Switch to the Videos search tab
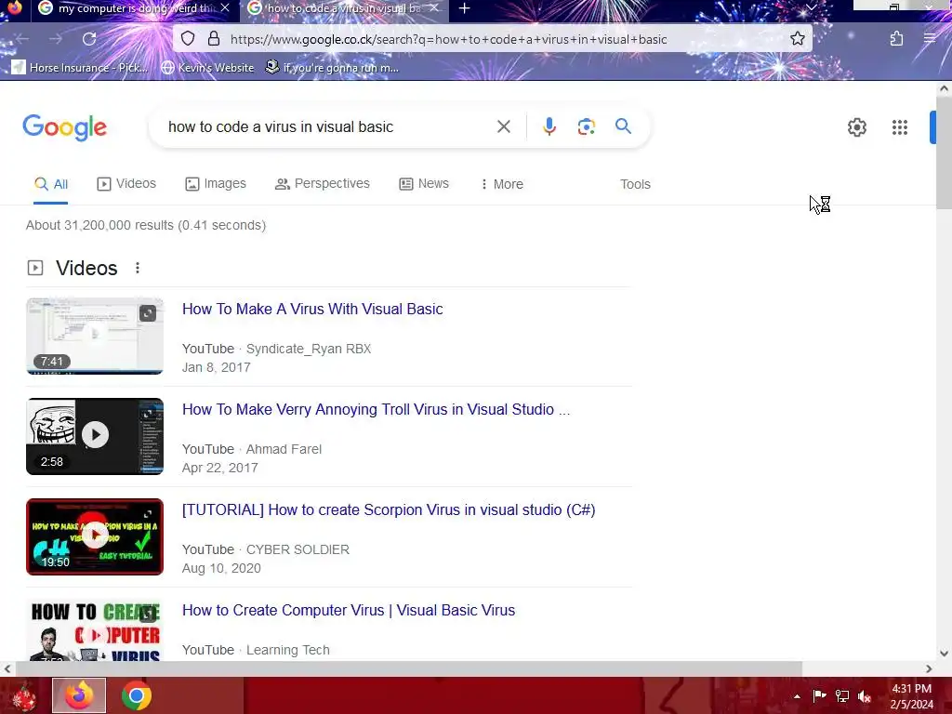This screenshot has width=952, height=714. coord(126,183)
